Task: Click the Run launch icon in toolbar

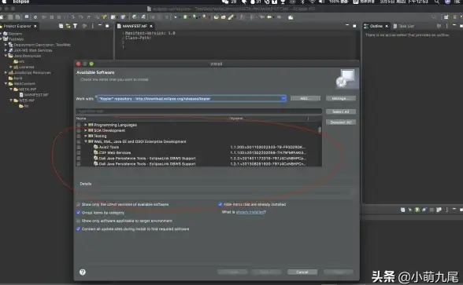Action: (185, 17)
